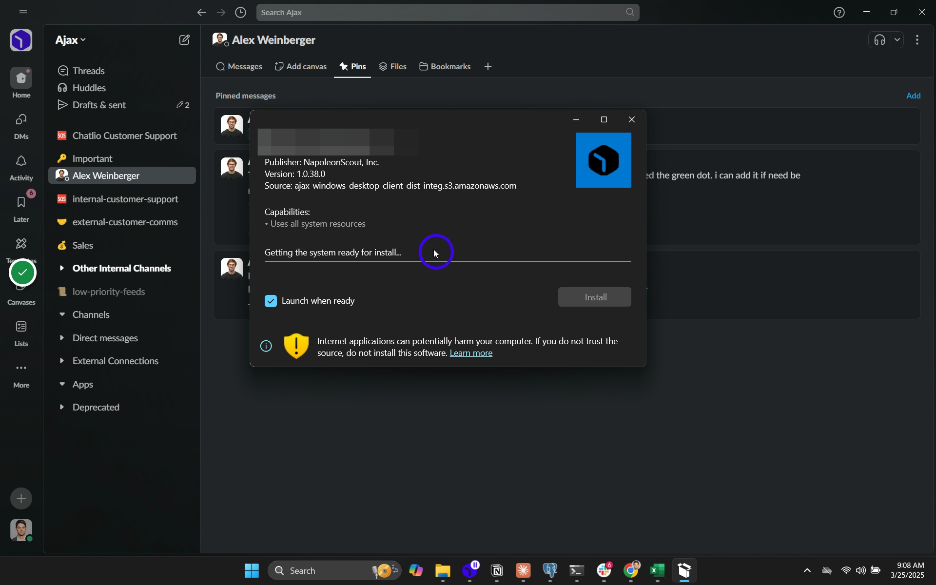This screenshot has height=585, width=936.
Task: Click your profile avatar bottom-left
Action: tap(21, 530)
